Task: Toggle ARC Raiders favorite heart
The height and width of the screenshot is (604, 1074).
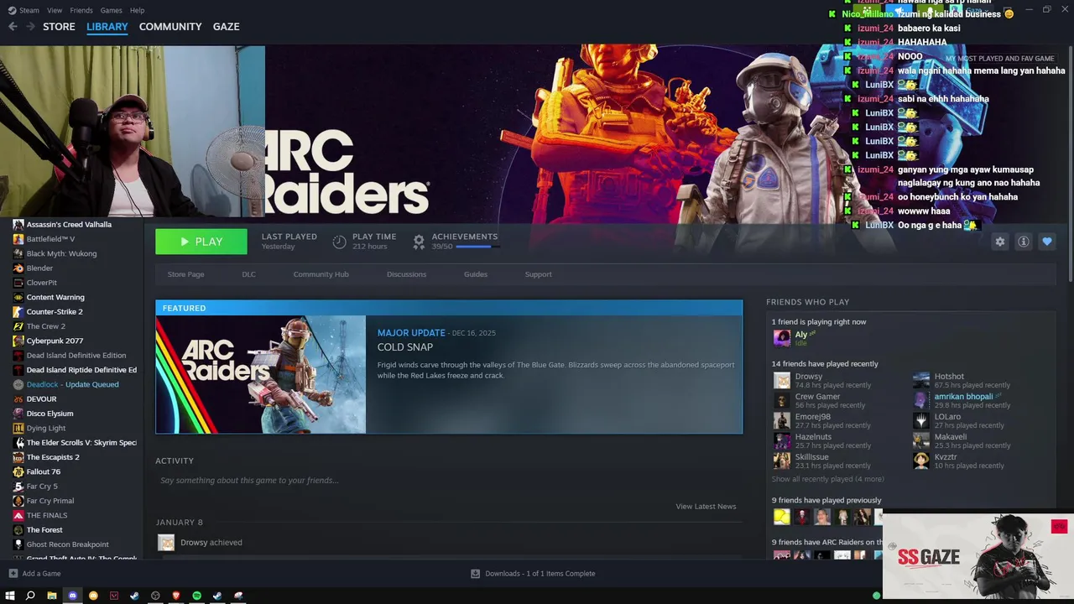Action: point(1046,242)
